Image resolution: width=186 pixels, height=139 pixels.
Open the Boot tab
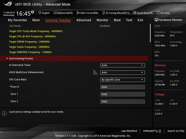117,20
